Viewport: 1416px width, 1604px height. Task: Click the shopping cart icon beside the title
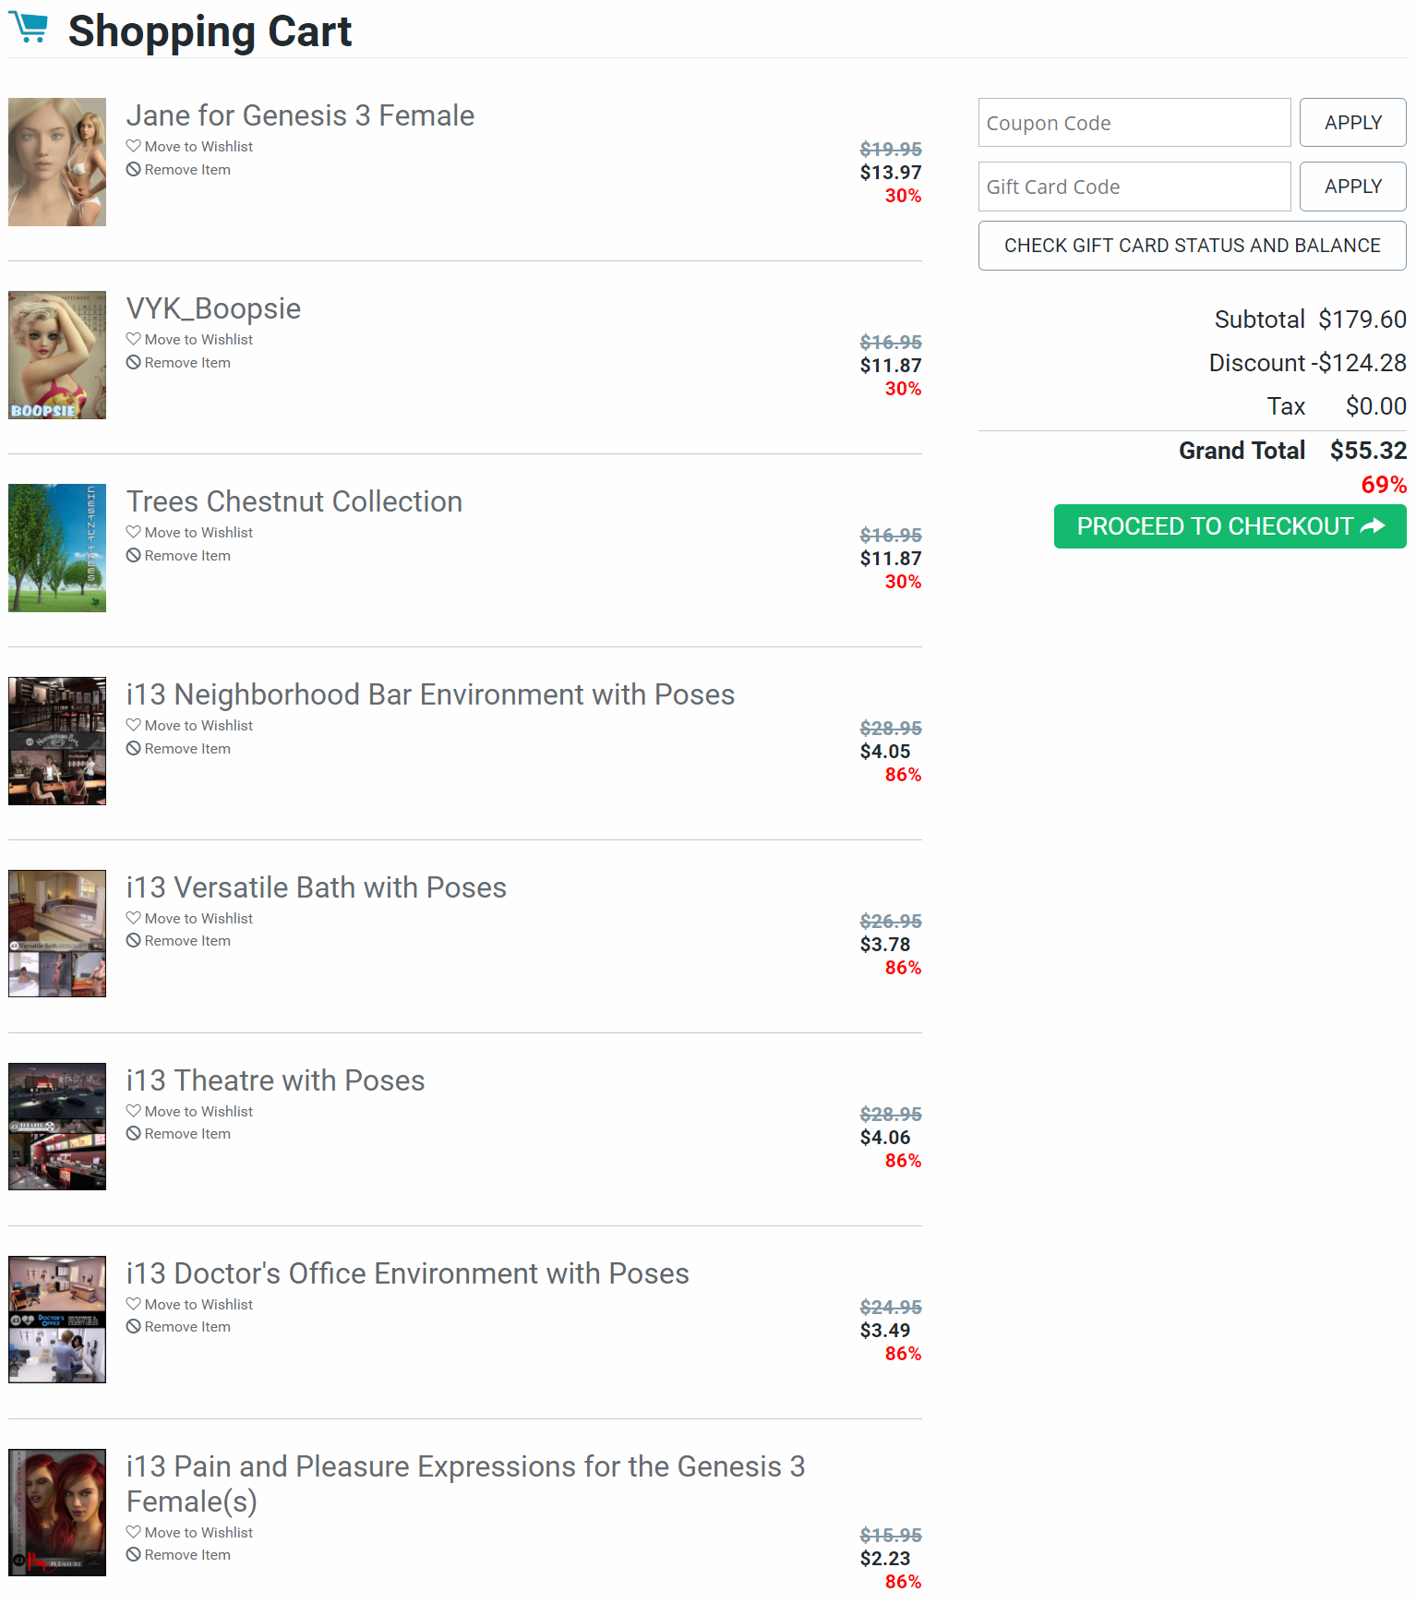pyautogui.click(x=29, y=28)
